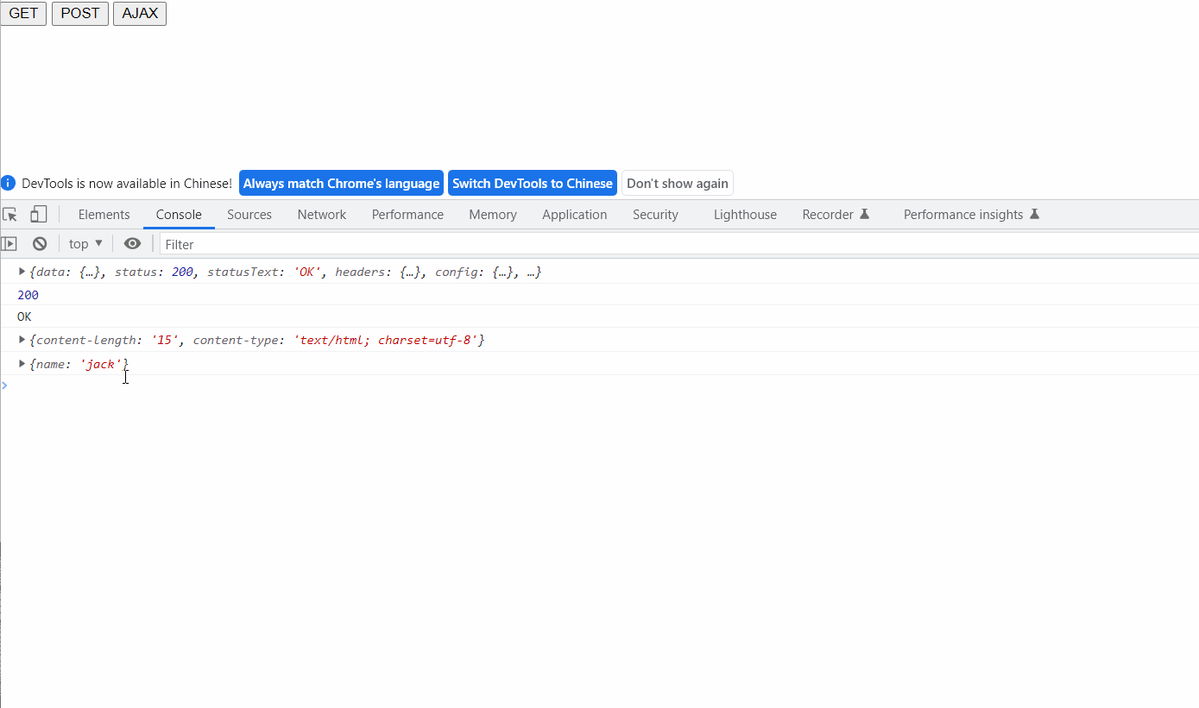Switch to the Elements tab
This screenshot has width=1199, height=708.
pyautogui.click(x=104, y=215)
